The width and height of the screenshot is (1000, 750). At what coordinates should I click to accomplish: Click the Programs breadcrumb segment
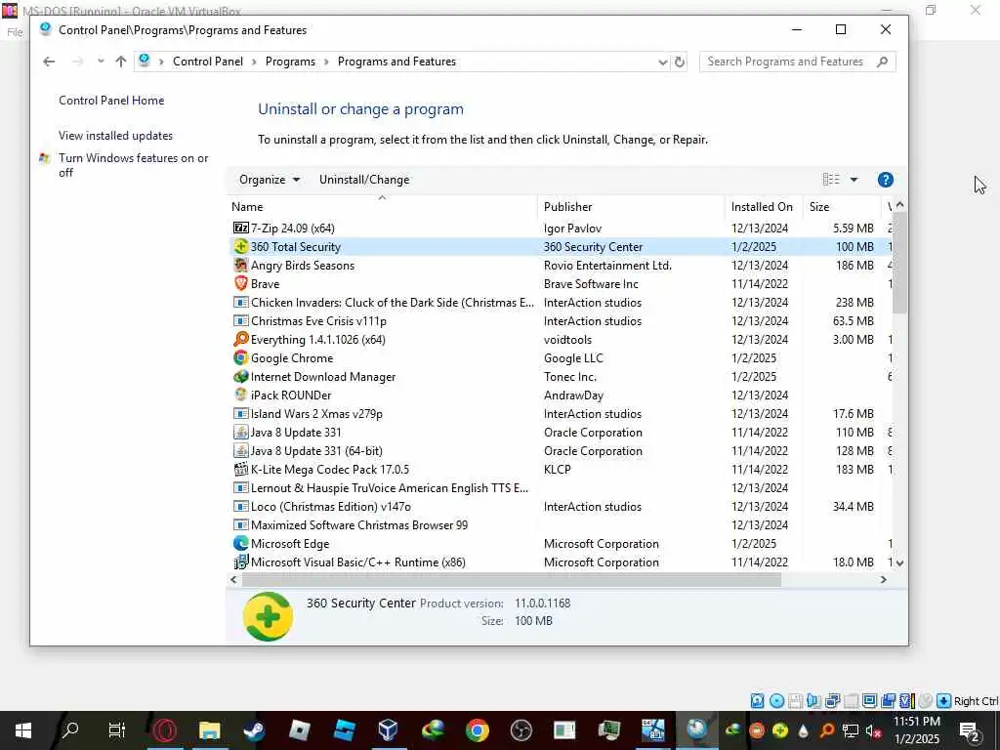pos(290,62)
